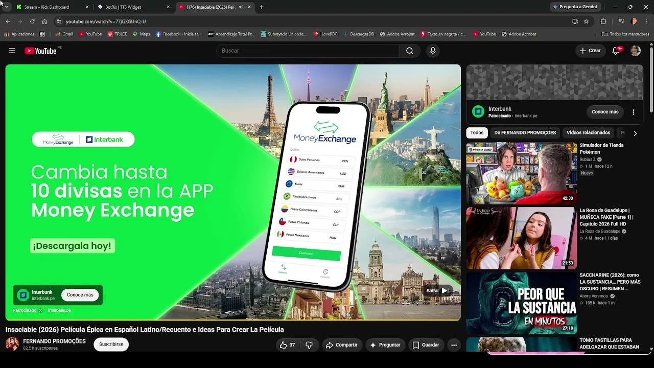Open La Rosa de Guadalupe video thumbnail
The image size is (654, 368).
522,238
